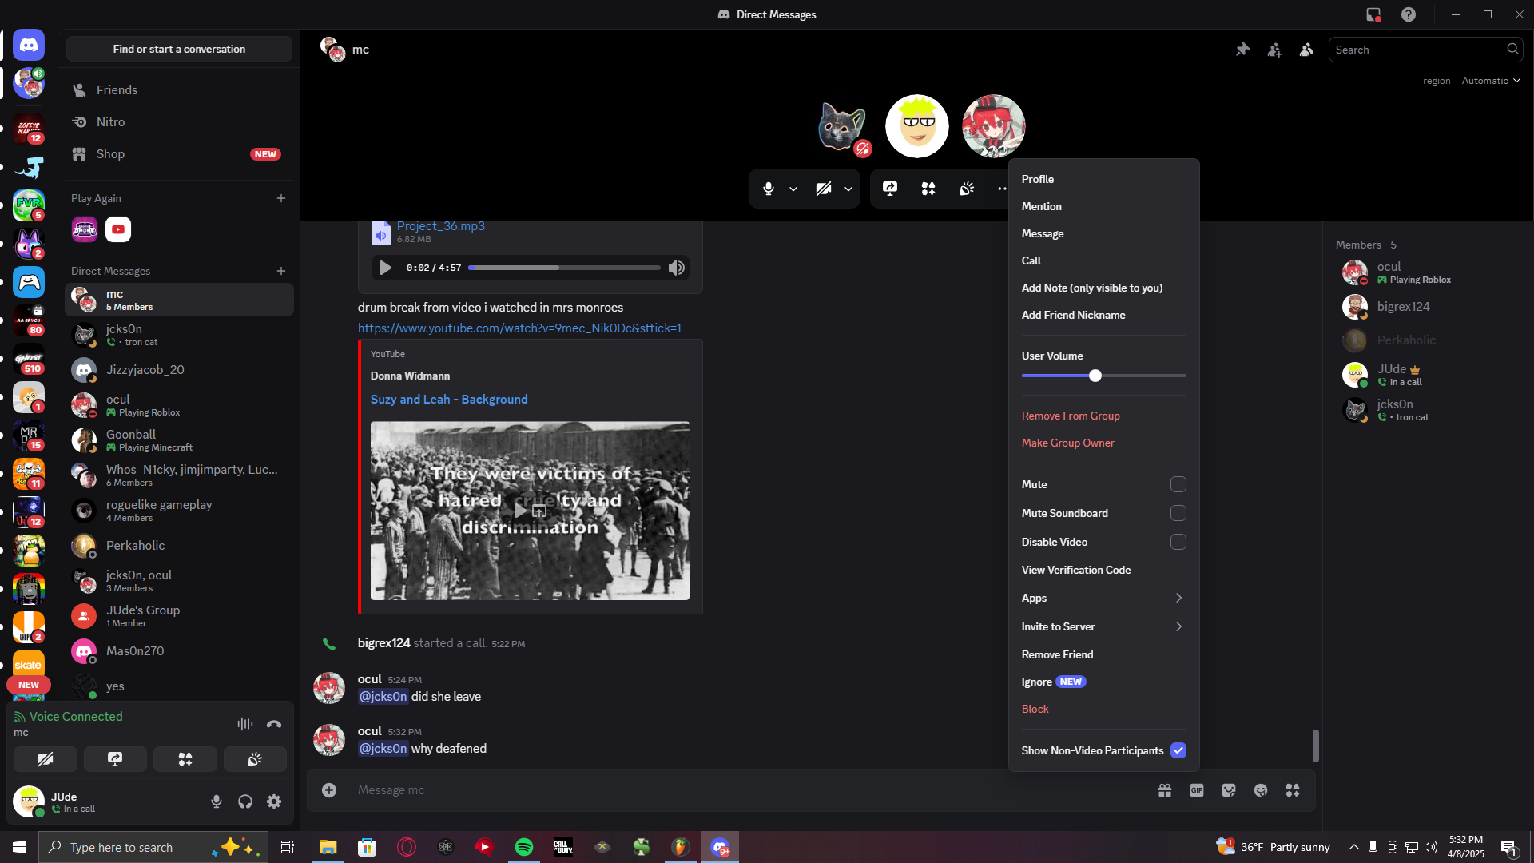Check the Disable Video checkbox
This screenshot has width=1534, height=863.
(x=1178, y=542)
